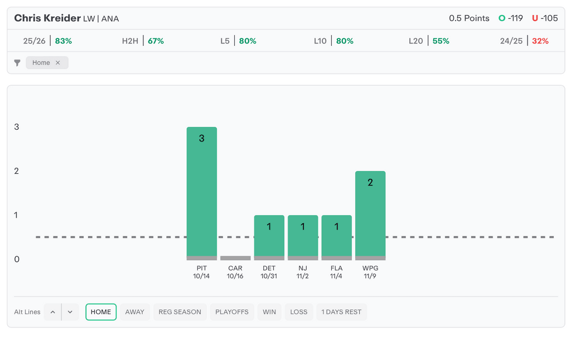Open the L10 80% stat
The image size is (571, 337).
tap(333, 41)
